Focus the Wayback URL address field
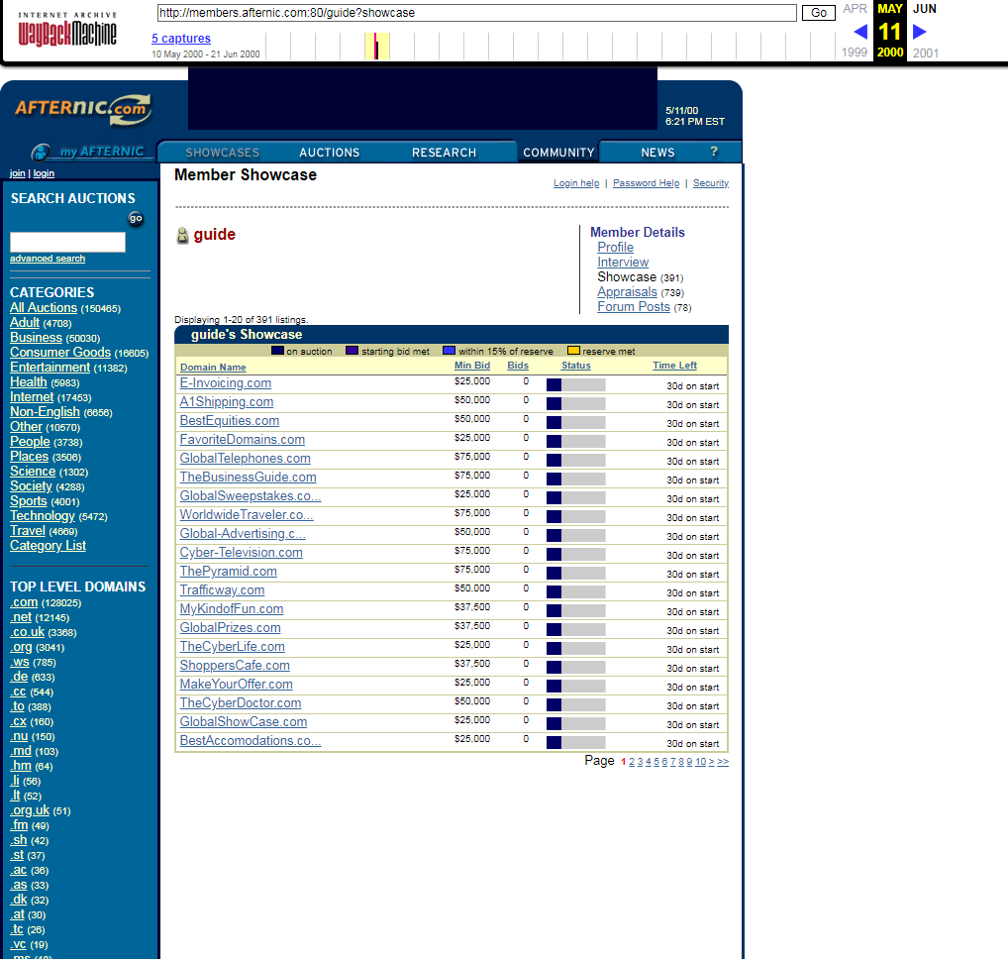This screenshot has width=1008, height=959. [x=476, y=13]
